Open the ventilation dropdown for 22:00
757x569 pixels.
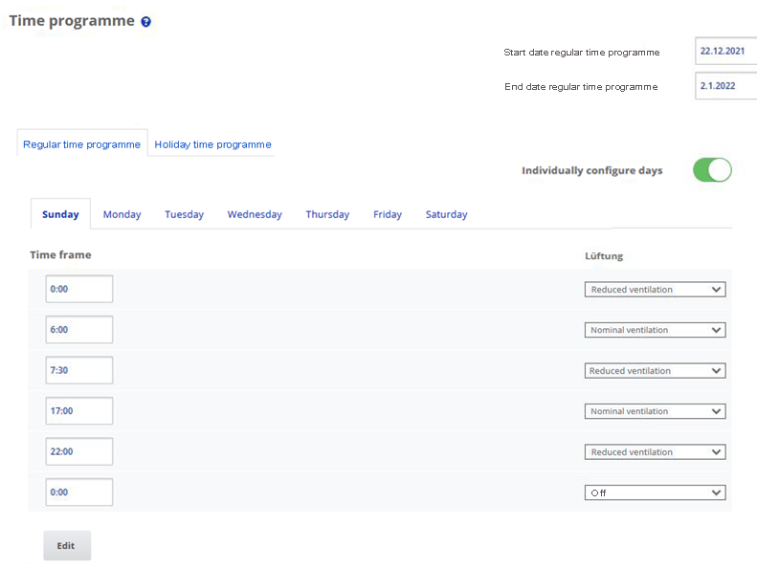(655, 452)
